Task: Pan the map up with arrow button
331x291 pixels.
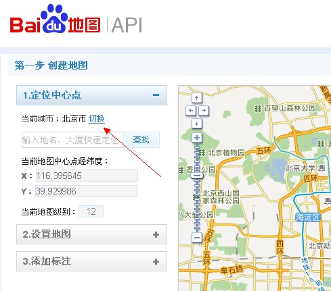Action: [x=197, y=98]
